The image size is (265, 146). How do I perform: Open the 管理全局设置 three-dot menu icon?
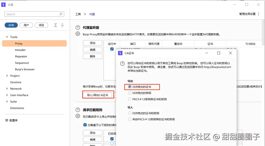[258, 14]
